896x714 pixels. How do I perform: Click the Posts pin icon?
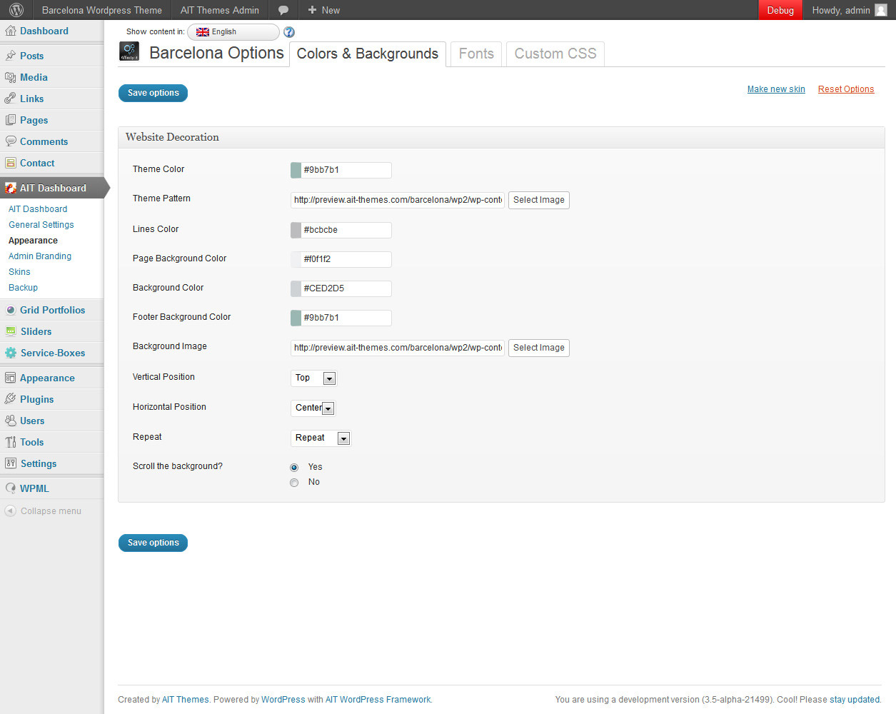11,56
